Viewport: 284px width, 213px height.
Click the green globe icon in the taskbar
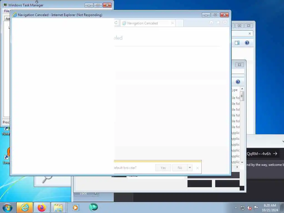93,207
